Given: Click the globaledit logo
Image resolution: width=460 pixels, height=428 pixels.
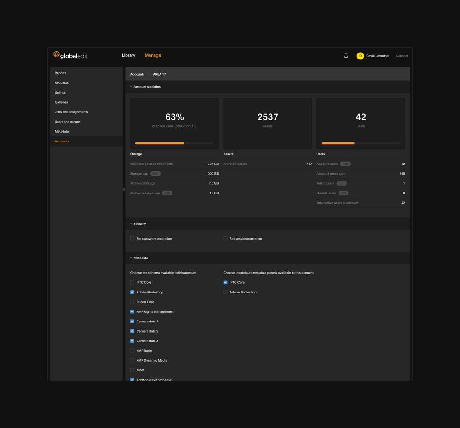Looking at the screenshot, I should 70,55.
